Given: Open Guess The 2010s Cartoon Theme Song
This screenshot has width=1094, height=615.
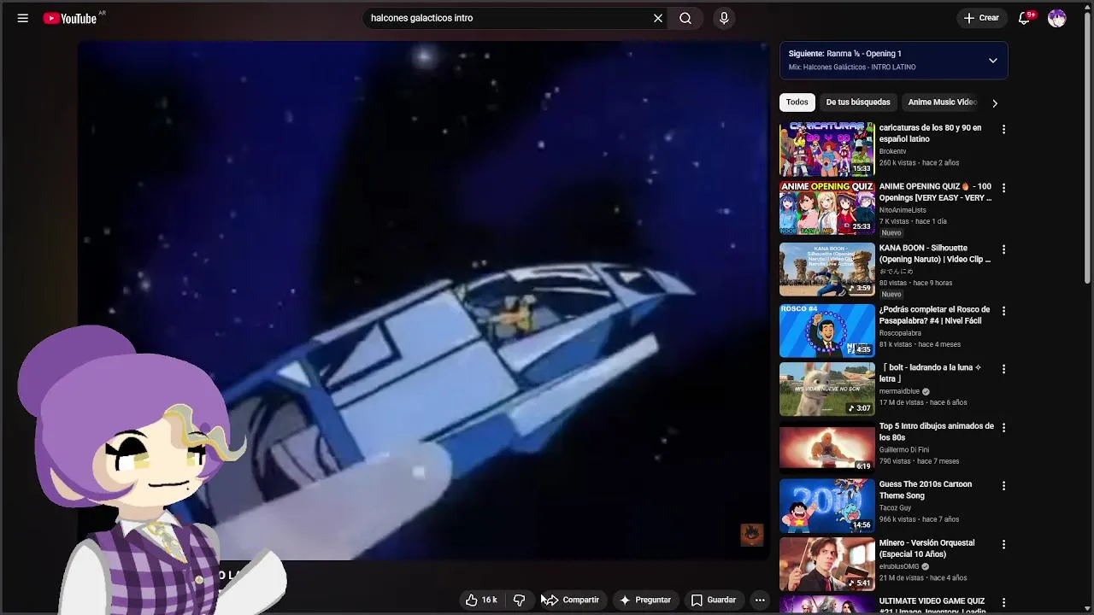Looking at the screenshot, I should [926, 489].
